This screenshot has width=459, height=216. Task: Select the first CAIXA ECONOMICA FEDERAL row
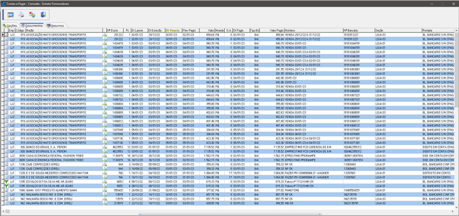tap(52, 155)
